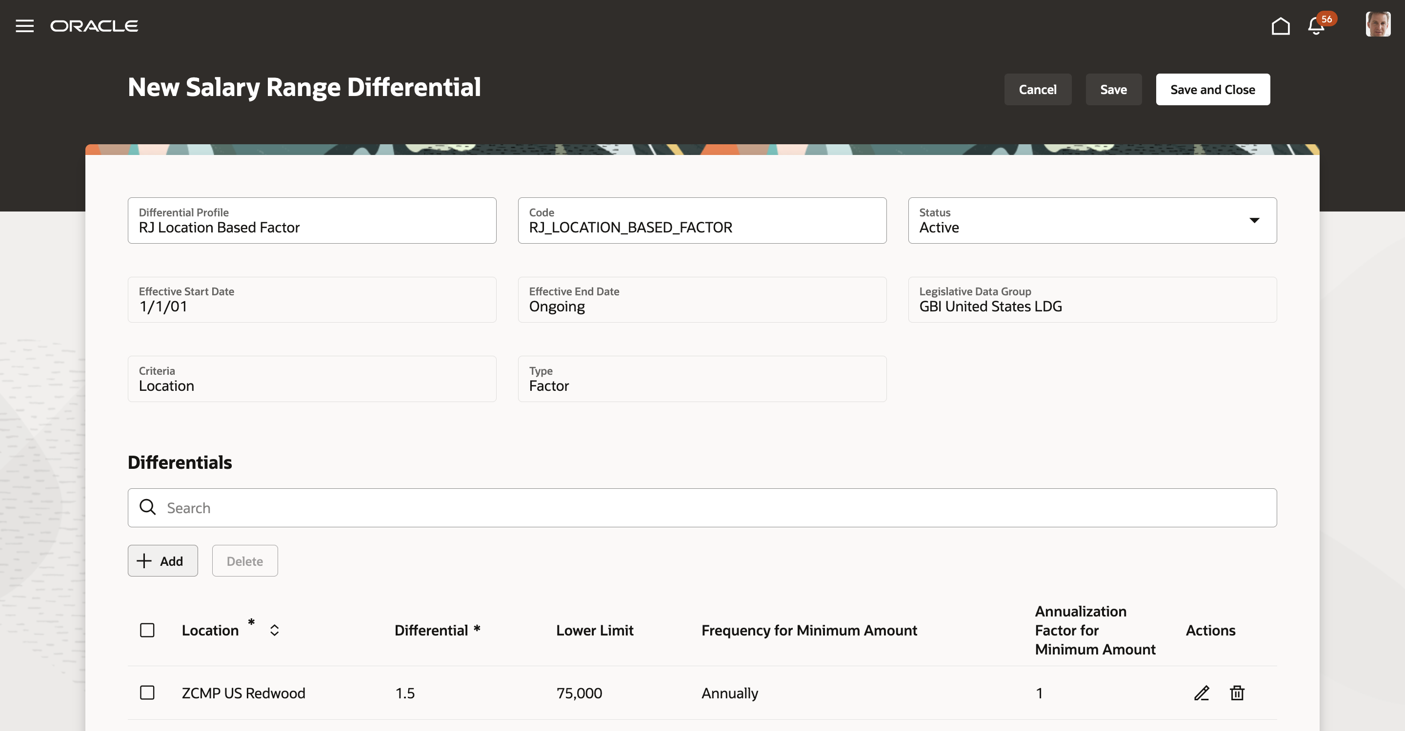Click the Actions column header

[1210, 630]
